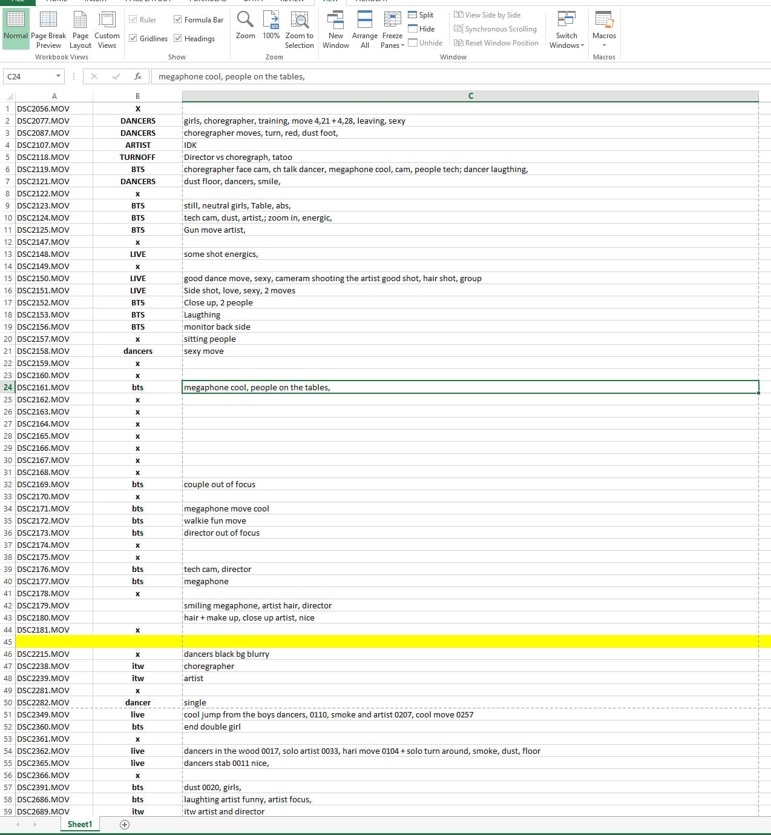Open the Sheet1 tab
This screenshot has height=835, width=771.
coord(80,824)
